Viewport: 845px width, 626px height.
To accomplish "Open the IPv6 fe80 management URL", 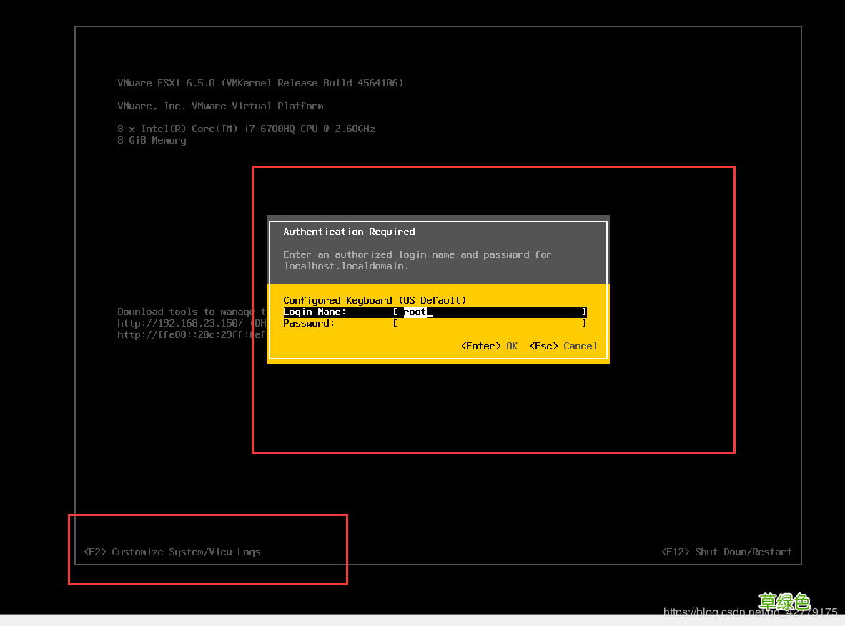I will 192,334.
